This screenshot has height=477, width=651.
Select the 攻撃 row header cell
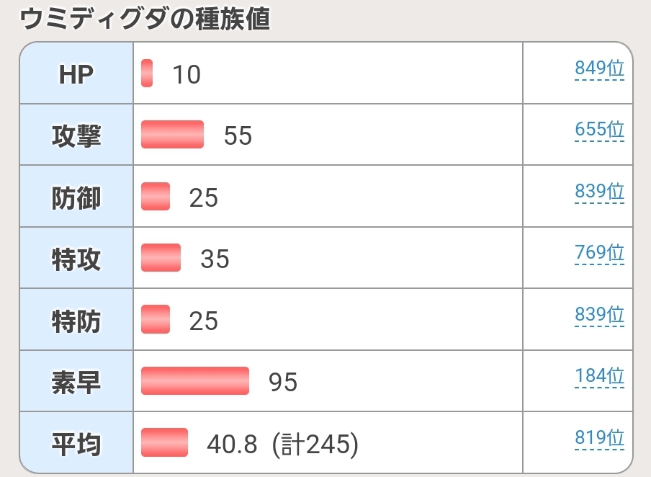(76, 135)
